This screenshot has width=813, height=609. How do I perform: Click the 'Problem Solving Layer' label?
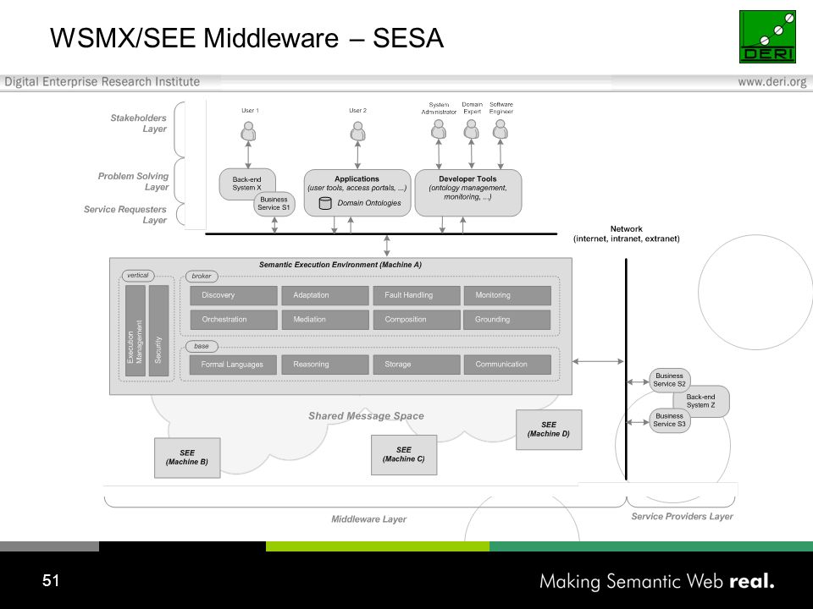tap(133, 181)
